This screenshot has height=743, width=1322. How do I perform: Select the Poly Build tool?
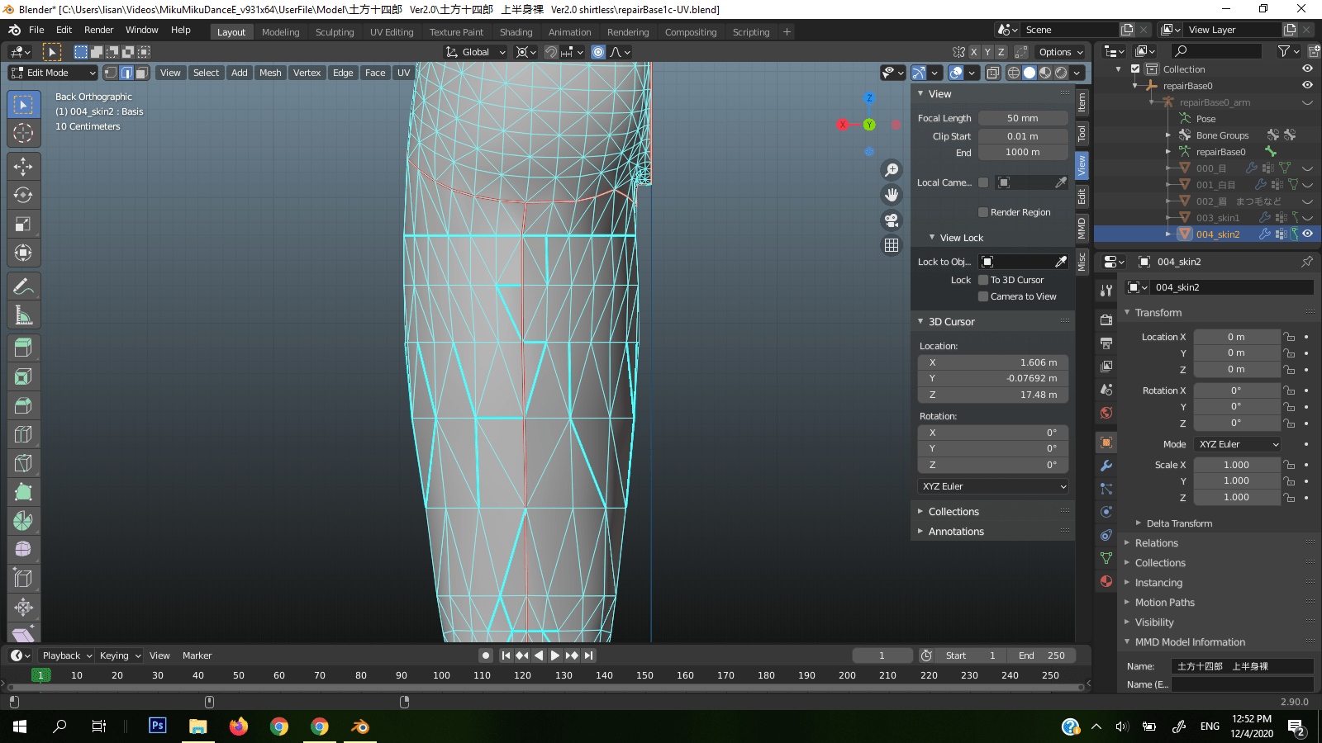click(23, 492)
